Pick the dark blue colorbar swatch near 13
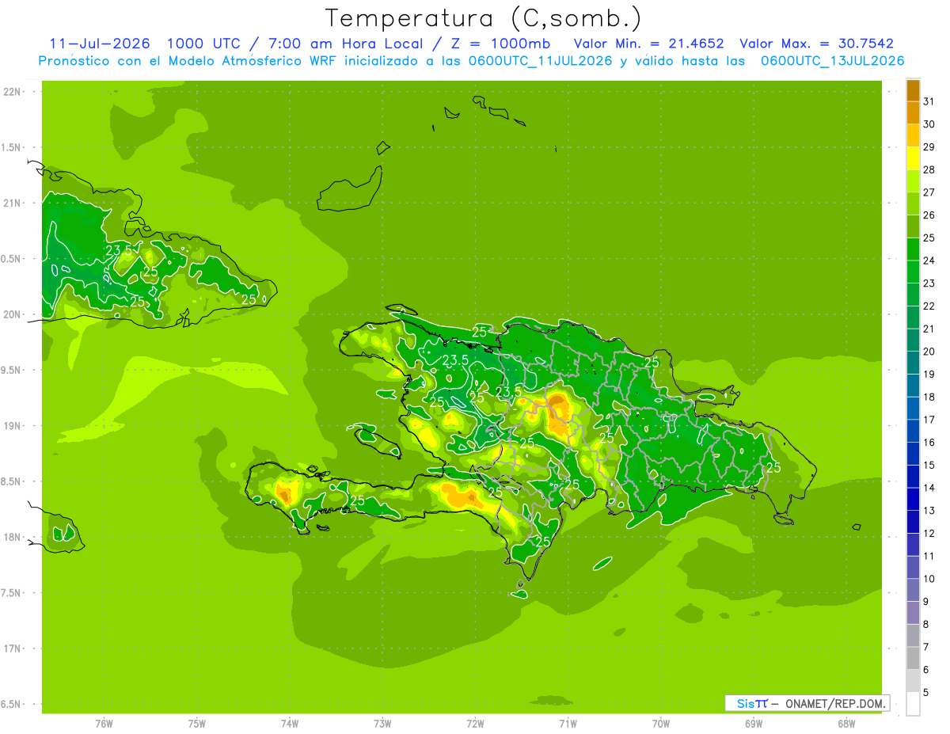 pos(913,500)
